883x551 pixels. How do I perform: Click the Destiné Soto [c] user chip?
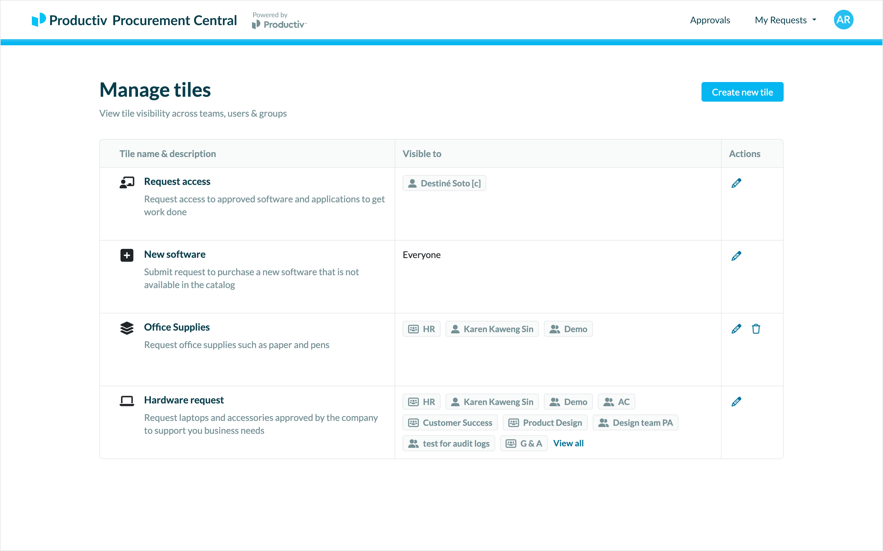(444, 183)
